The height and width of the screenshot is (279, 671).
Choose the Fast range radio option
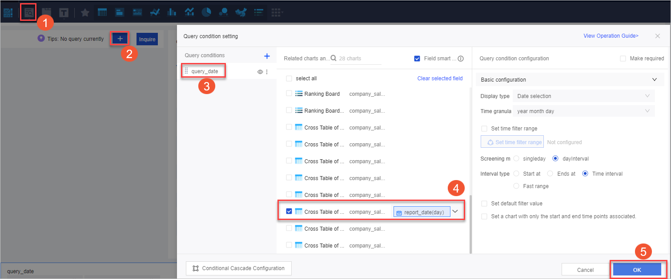click(x=516, y=186)
